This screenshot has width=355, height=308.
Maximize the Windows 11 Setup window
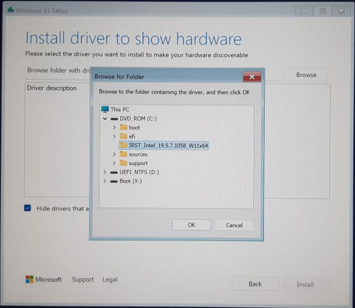click(323, 11)
